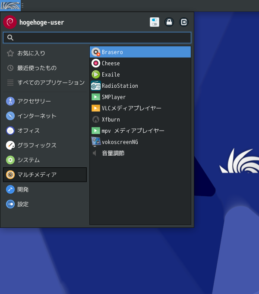Screen dimensions: 259x294
Task: Open Cheese webcam app icon
Action: 96,64
